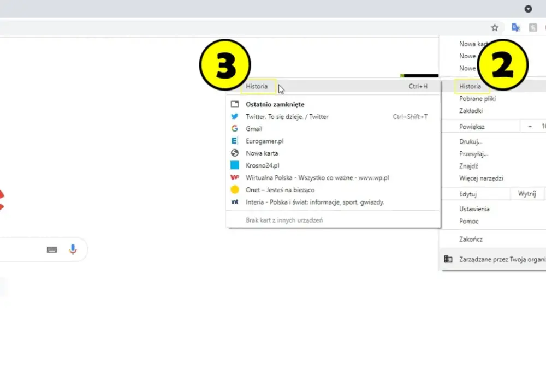546x382 pixels.
Task: Click the Wytnij button
Action: click(x=527, y=194)
